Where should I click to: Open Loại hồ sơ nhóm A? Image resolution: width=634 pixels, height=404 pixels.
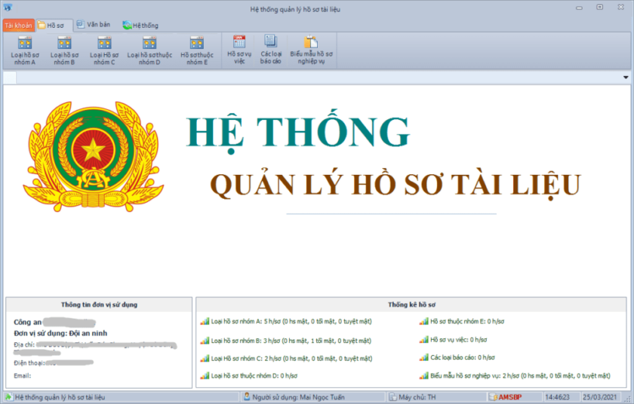(x=24, y=50)
